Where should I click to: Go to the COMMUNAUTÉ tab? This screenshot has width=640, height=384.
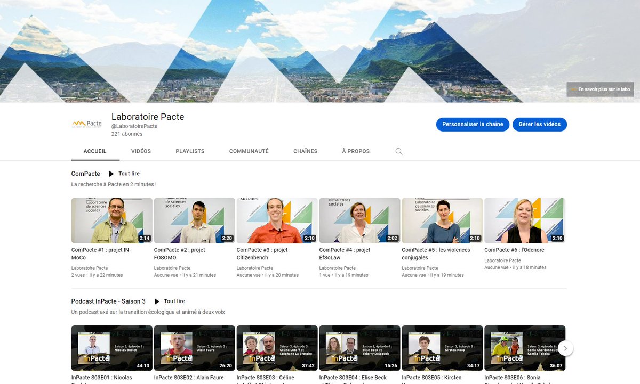click(249, 151)
